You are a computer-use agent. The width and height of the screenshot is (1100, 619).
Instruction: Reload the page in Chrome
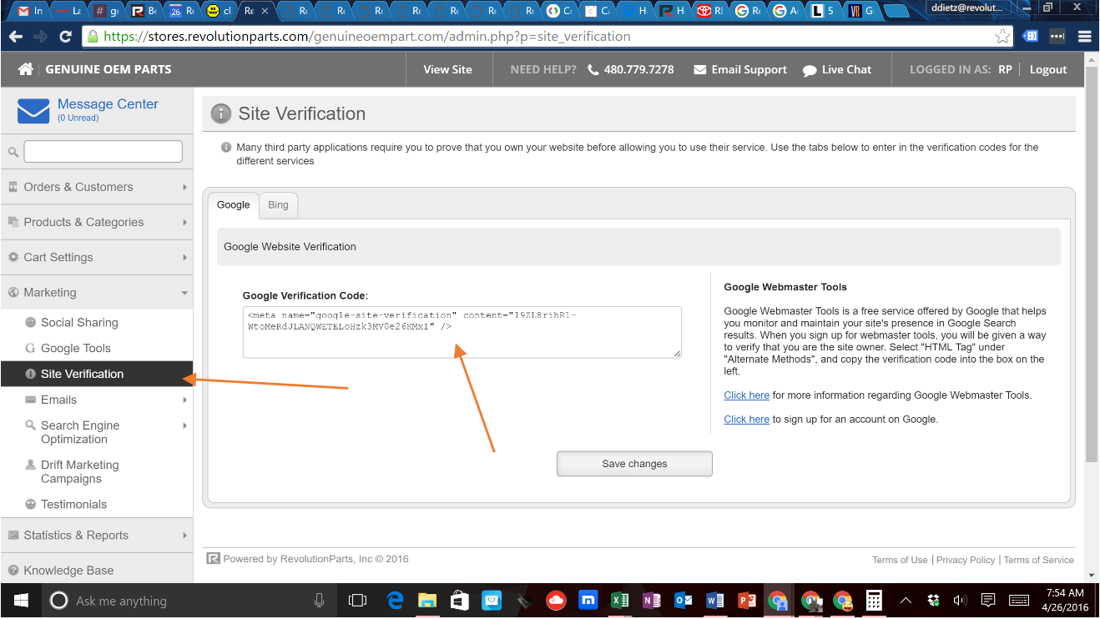66,37
